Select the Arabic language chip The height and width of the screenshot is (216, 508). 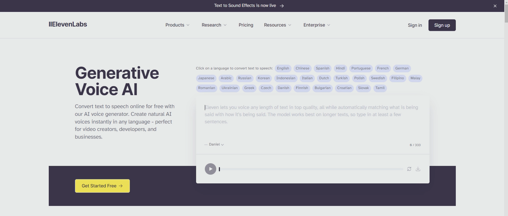(x=226, y=78)
